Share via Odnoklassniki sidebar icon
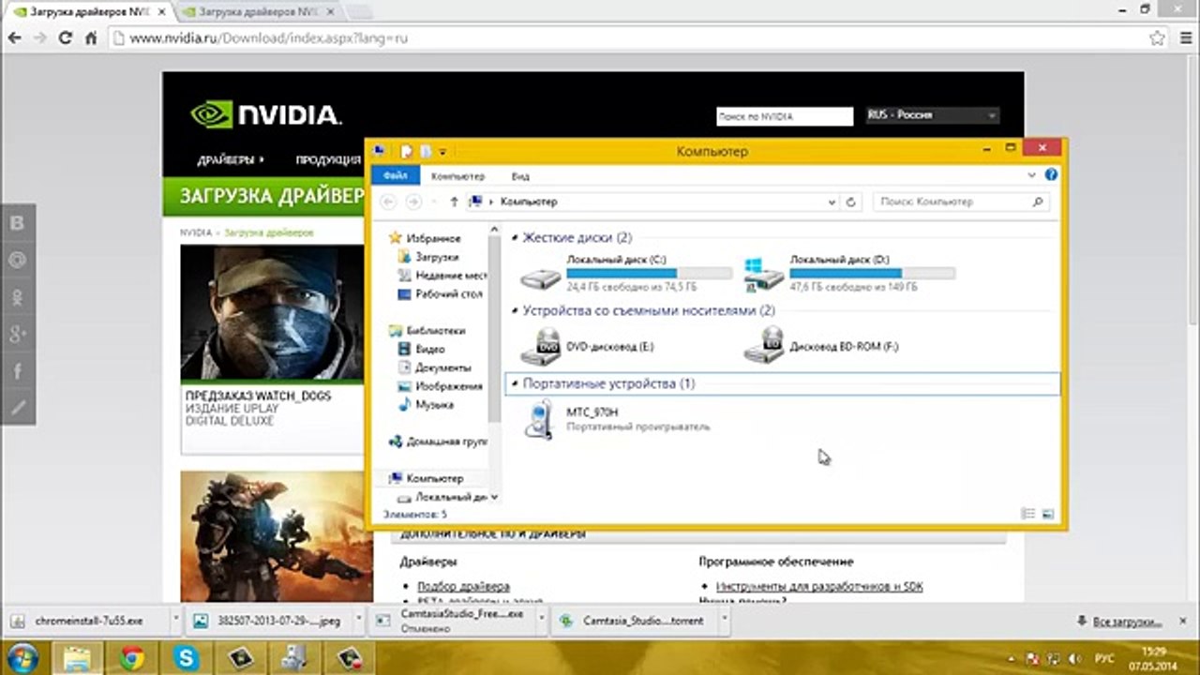The height and width of the screenshot is (675, 1200). point(17,296)
